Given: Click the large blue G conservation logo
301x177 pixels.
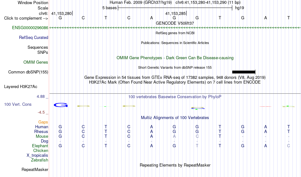Looking at the screenshot, I should tap(61, 105).
